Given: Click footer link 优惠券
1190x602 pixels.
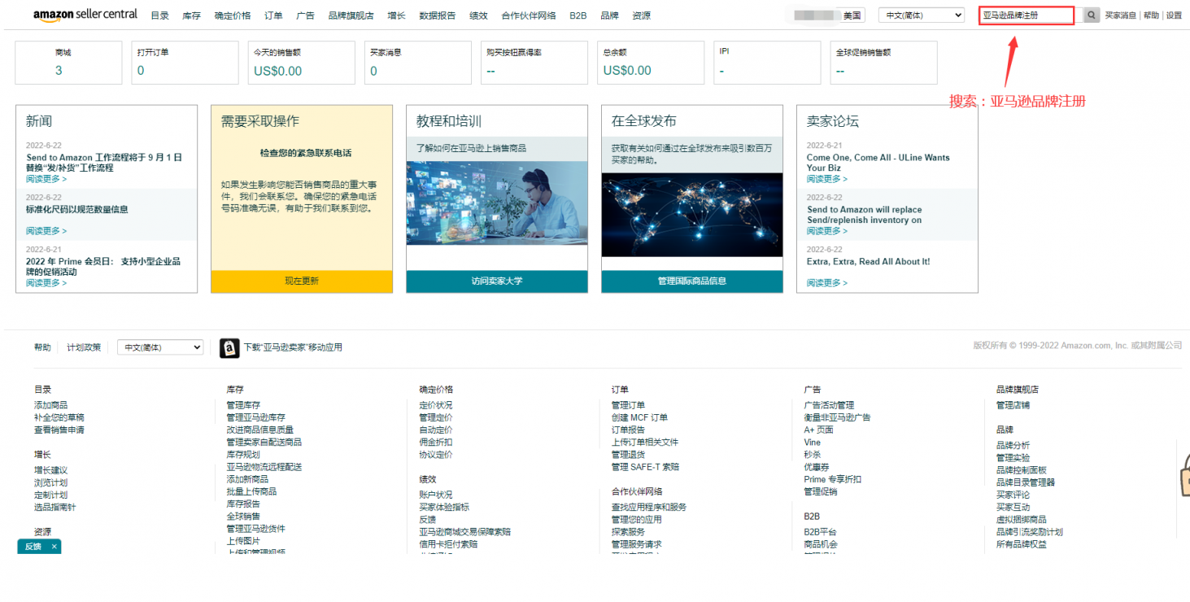Looking at the screenshot, I should pyautogui.click(x=816, y=467).
